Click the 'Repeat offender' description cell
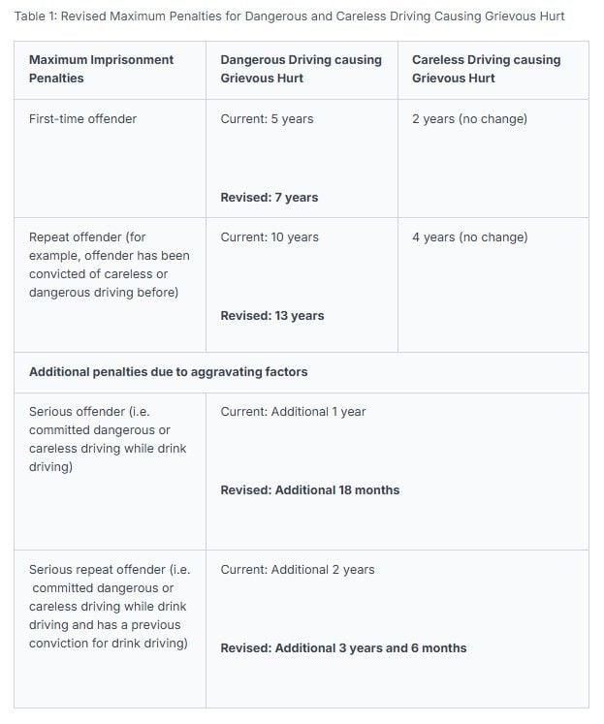The height and width of the screenshot is (724, 604). (110, 285)
